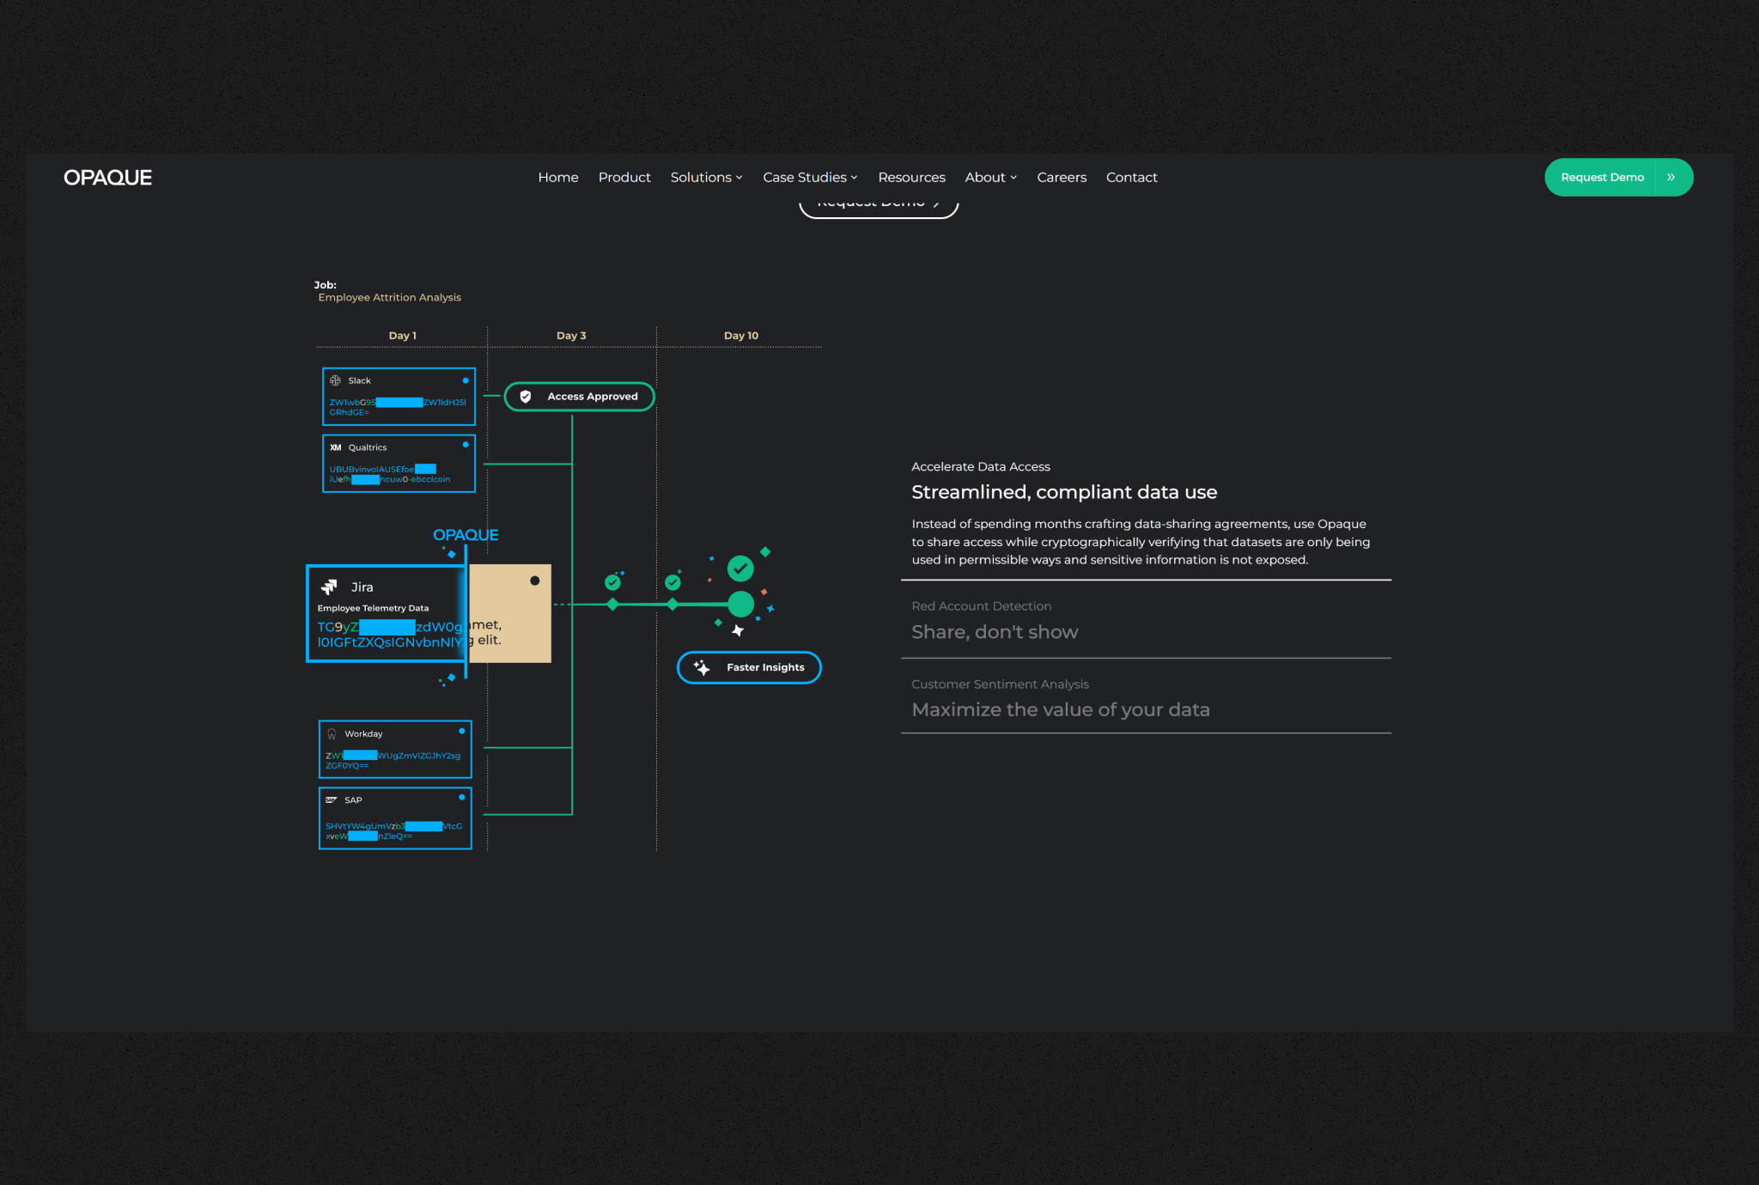Click the SAP logo icon
This screenshot has width=1759, height=1185.
[x=332, y=800]
